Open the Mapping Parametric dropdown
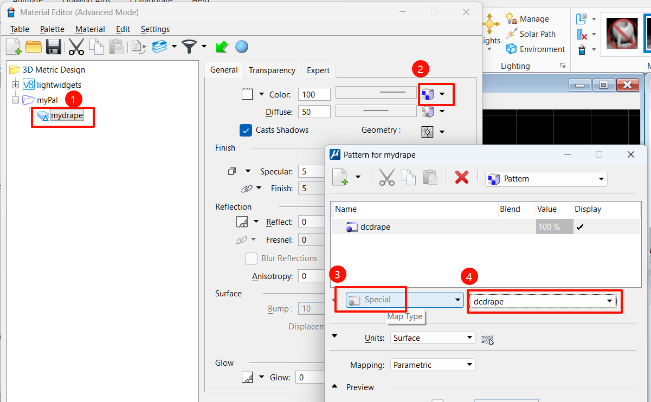The width and height of the screenshot is (651, 402). [x=433, y=365]
